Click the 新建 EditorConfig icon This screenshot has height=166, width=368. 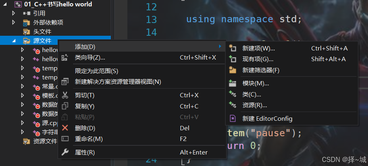tap(232, 119)
